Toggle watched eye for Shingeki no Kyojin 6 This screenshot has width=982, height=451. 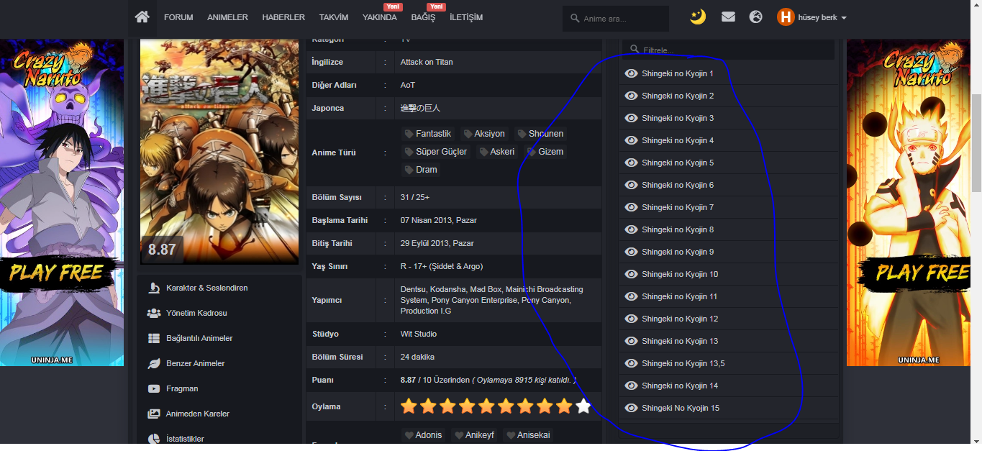click(x=631, y=185)
